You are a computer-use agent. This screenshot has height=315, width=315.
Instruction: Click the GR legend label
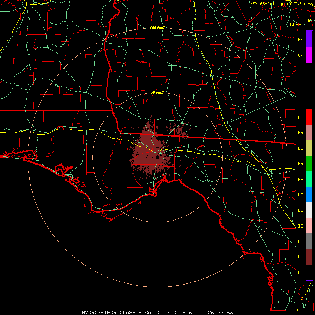(x=301, y=133)
